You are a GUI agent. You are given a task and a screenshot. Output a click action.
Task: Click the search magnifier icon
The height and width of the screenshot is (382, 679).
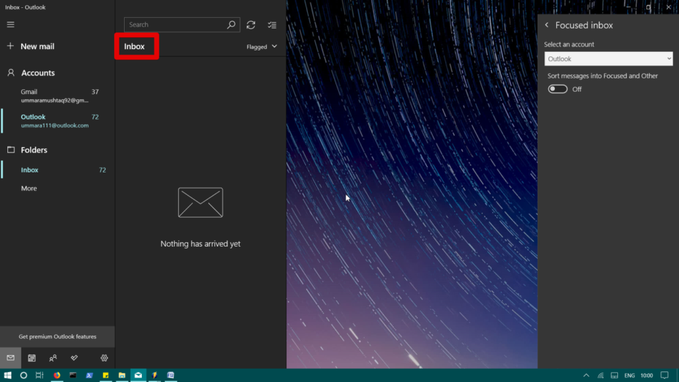coord(231,25)
